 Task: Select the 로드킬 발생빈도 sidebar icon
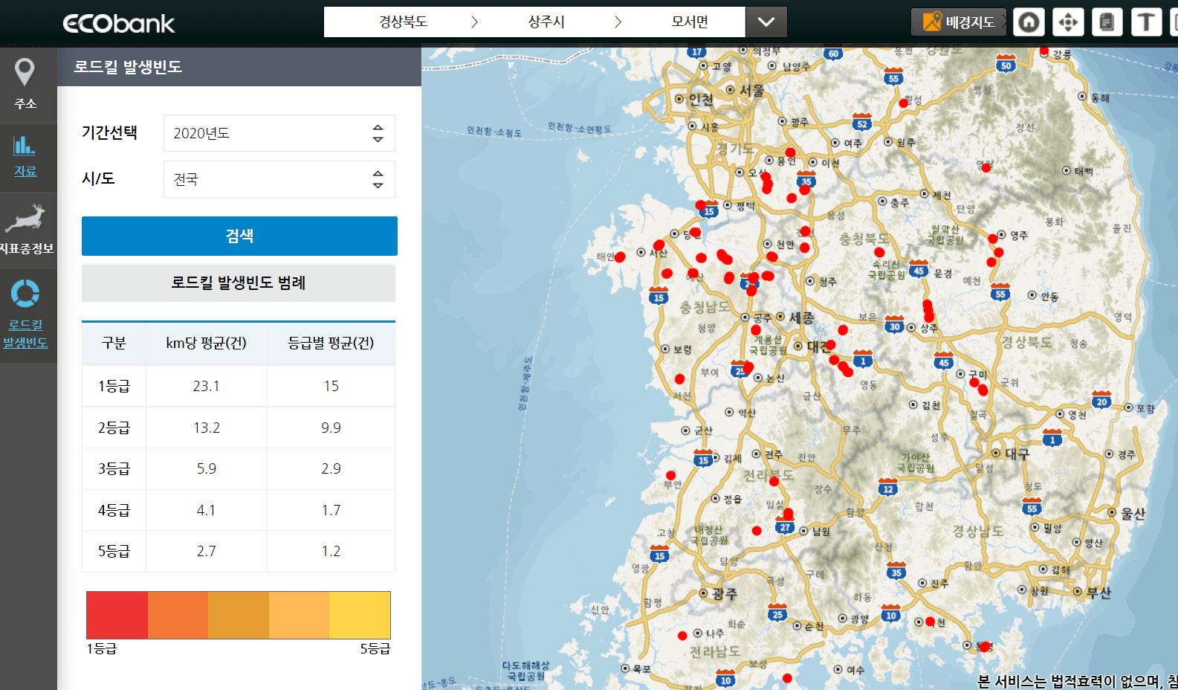25,315
